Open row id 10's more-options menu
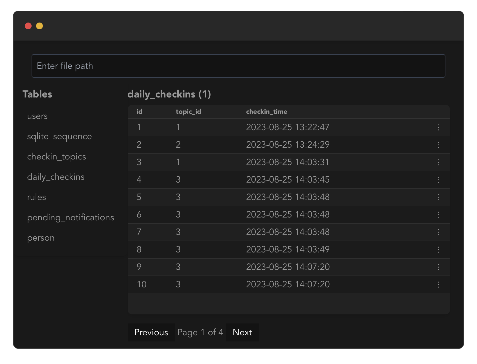477x364 pixels. [x=438, y=285]
